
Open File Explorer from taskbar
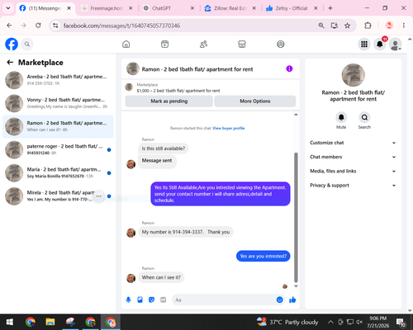tap(50, 322)
